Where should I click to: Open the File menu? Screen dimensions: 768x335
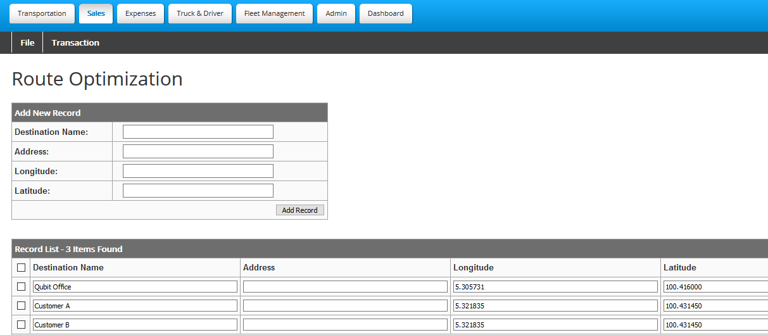(x=27, y=42)
